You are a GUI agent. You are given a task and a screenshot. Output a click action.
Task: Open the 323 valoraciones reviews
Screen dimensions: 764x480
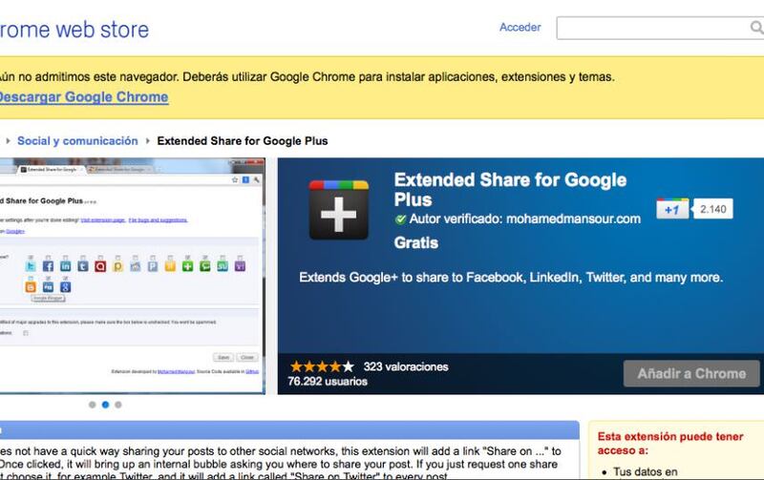(x=406, y=366)
